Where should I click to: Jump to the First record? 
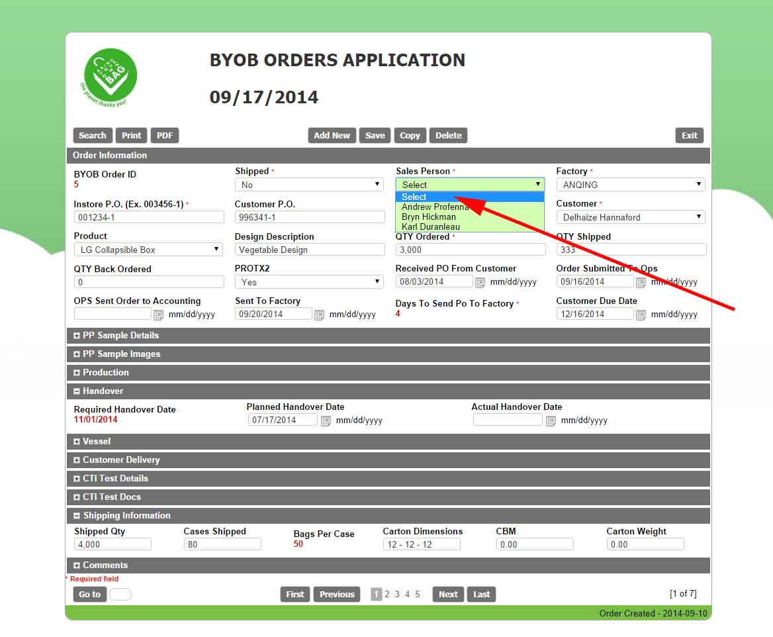coord(295,595)
